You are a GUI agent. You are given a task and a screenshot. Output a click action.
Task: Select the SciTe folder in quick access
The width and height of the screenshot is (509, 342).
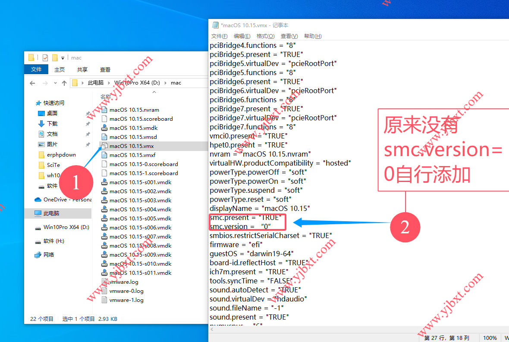[x=53, y=165]
